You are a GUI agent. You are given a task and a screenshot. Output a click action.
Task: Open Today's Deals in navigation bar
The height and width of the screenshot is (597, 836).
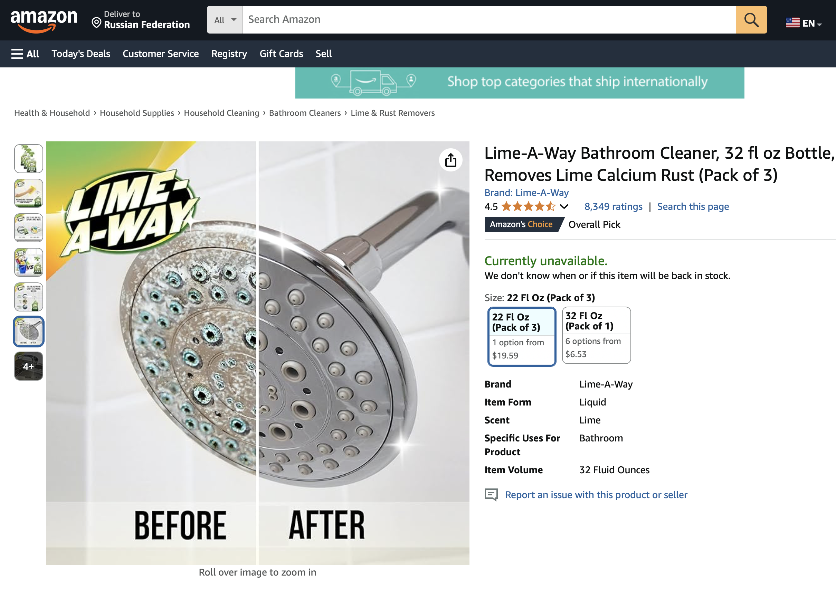tap(81, 54)
